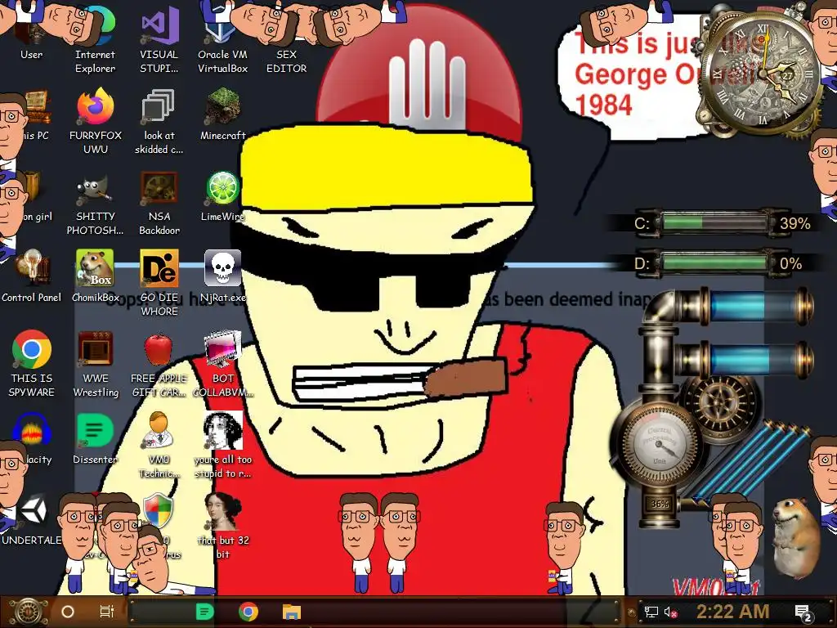This screenshot has height=628, width=837.
Task: Open File Explorer from taskbar
Action: point(292,612)
